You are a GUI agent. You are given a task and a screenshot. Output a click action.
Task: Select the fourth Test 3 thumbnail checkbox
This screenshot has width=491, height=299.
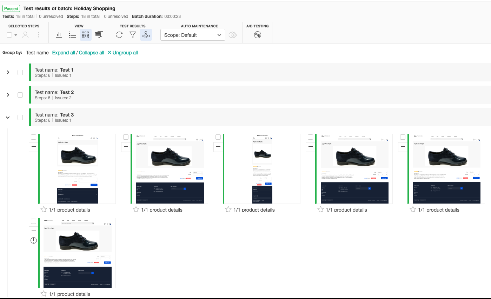[310, 137]
